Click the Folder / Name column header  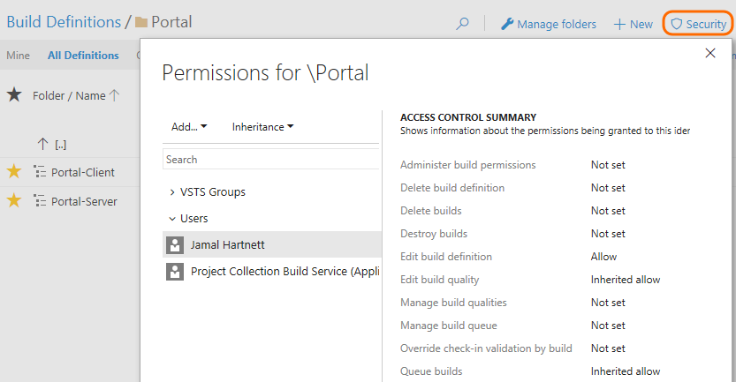pos(69,95)
